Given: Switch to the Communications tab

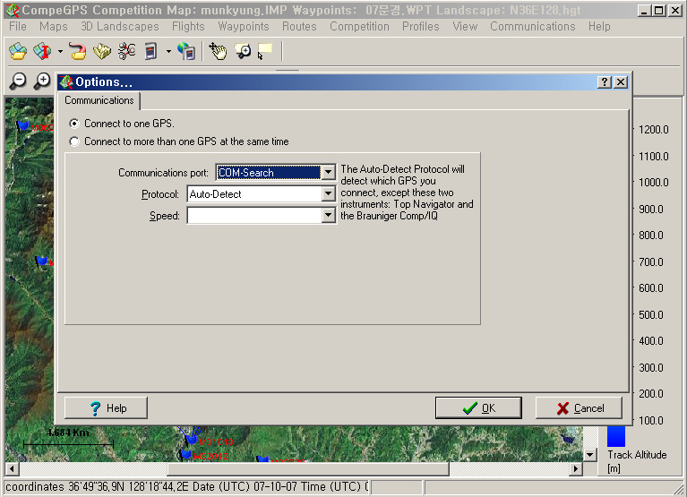Looking at the screenshot, I should [99, 100].
